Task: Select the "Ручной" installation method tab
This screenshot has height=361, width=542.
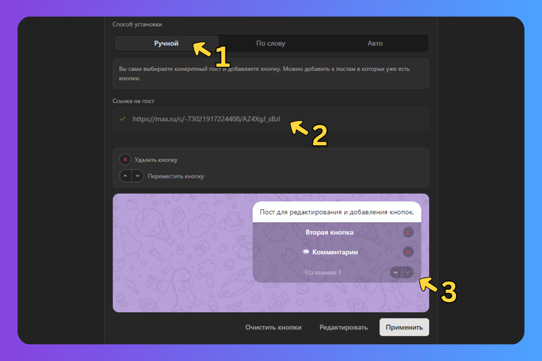Action: (166, 43)
